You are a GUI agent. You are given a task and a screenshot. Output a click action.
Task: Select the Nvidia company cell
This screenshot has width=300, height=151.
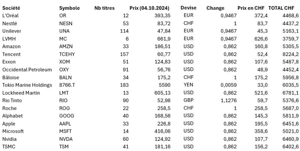point(9,139)
